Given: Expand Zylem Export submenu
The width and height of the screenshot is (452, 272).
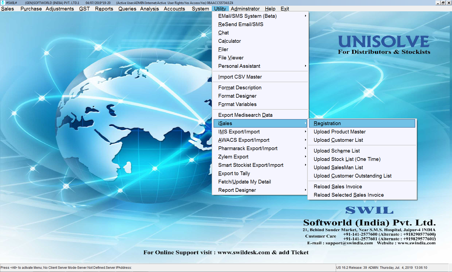Looking at the screenshot, I should [x=260, y=157].
